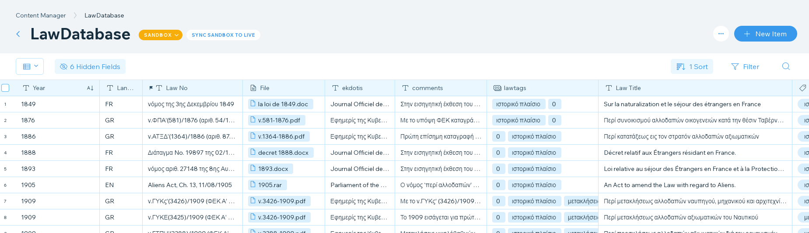Screen dimensions: 809x233
Task: Open v.3426-1909.pdf in row 8
Action: 279,217
